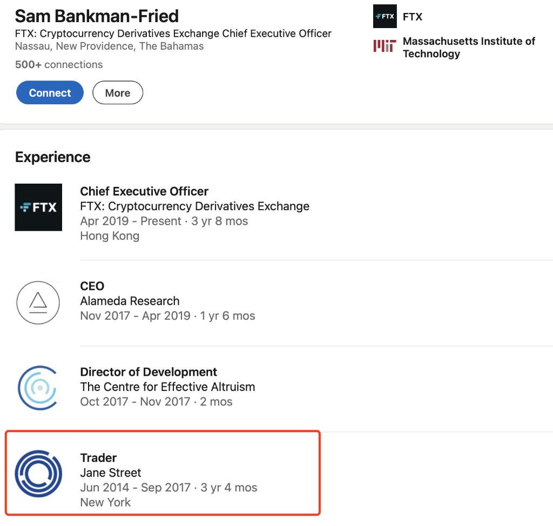Screen dimensions: 553x526
Task: Open the FTX company link in the header
Action: point(412,17)
